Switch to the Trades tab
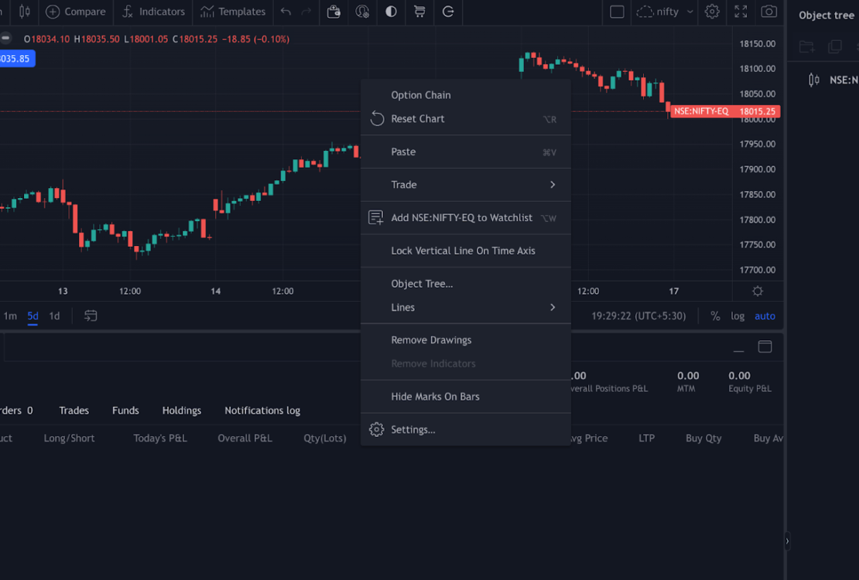The width and height of the screenshot is (859, 580). pos(74,410)
